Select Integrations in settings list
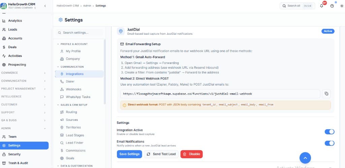This screenshot has height=168, width=345. coord(79,74)
